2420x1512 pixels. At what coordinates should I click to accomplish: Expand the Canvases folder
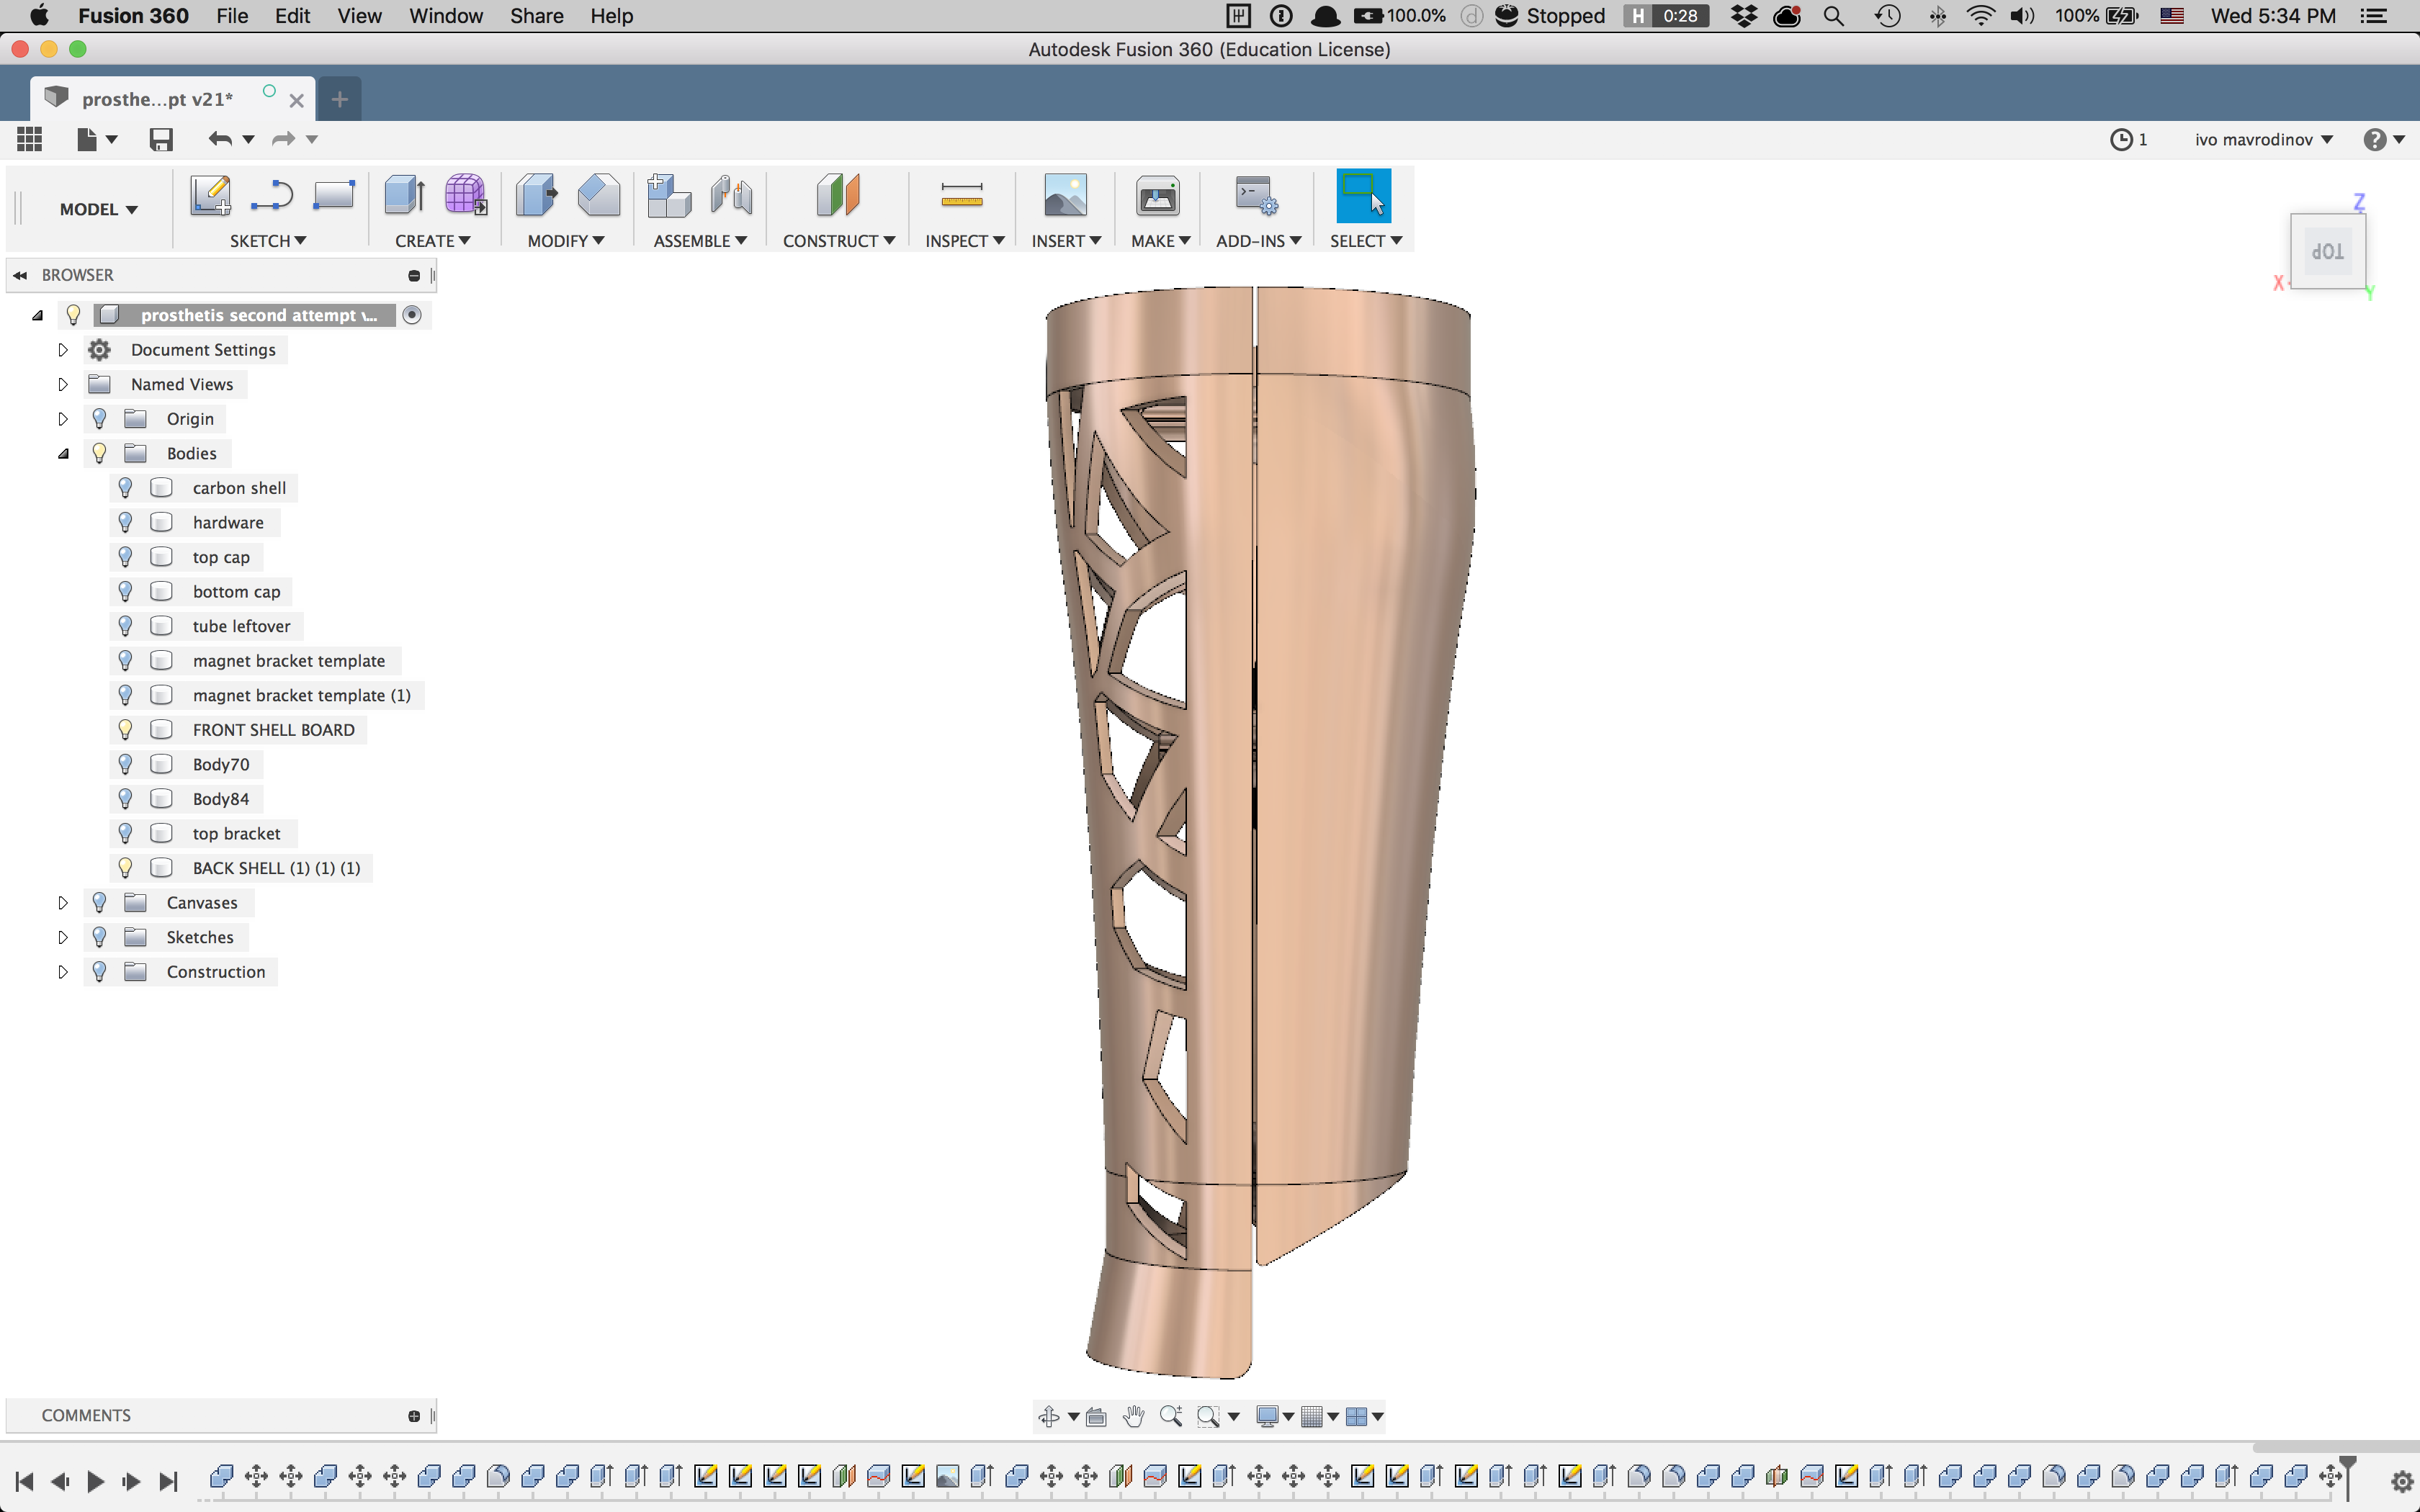tap(63, 903)
